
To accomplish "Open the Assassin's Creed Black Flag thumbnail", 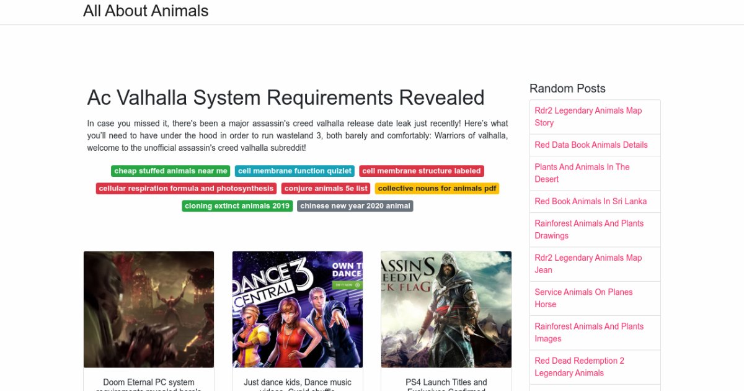I will [446, 309].
